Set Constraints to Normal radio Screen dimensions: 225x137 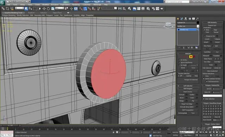click(212, 32)
